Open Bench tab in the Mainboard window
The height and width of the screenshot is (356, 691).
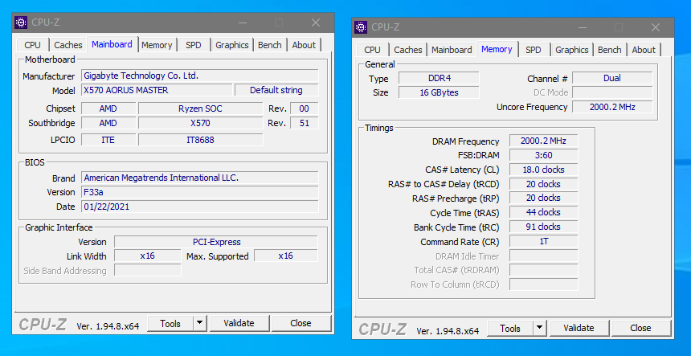point(270,45)
